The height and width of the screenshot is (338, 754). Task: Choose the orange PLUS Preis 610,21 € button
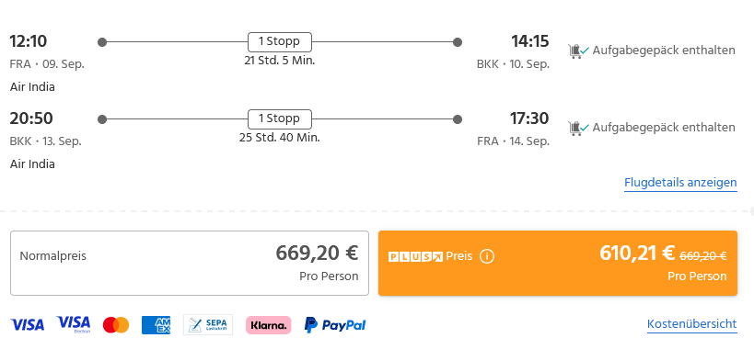[558, 264]
